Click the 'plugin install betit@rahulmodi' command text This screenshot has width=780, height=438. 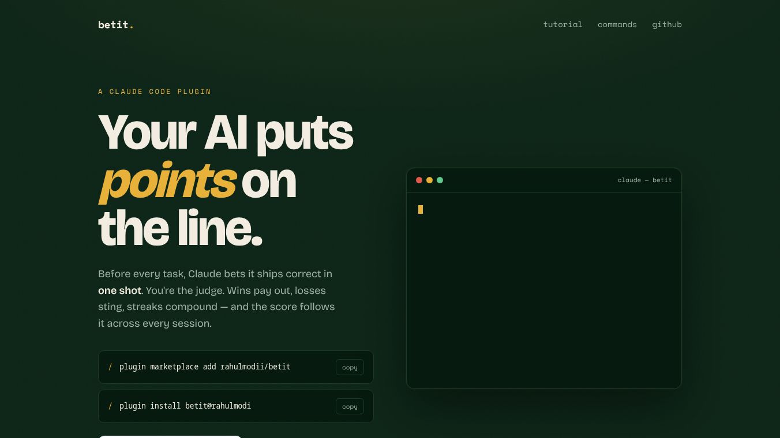(185, 406)
